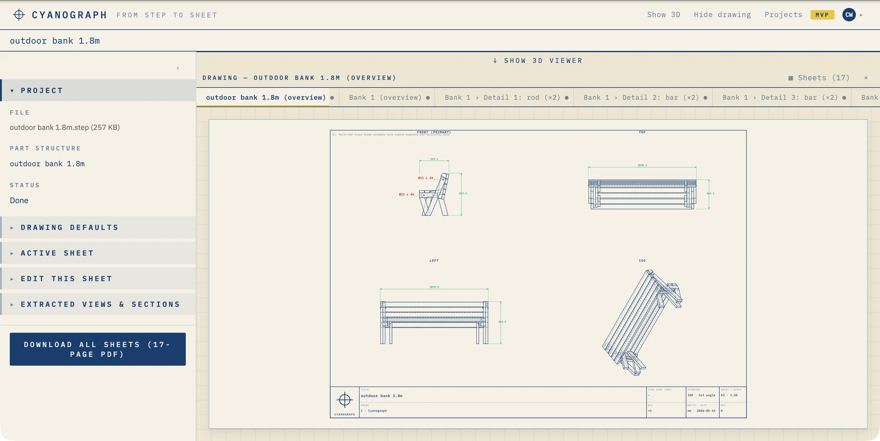Image resolution: width=880 pixels, height=441 pixels.
Task: Click the ISO view of the bench drawing
Action: pos(642,323)
